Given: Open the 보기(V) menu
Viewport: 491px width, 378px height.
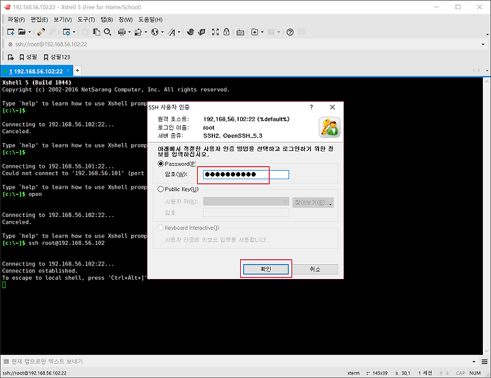Looking at the screenshot, I should 63,19.
